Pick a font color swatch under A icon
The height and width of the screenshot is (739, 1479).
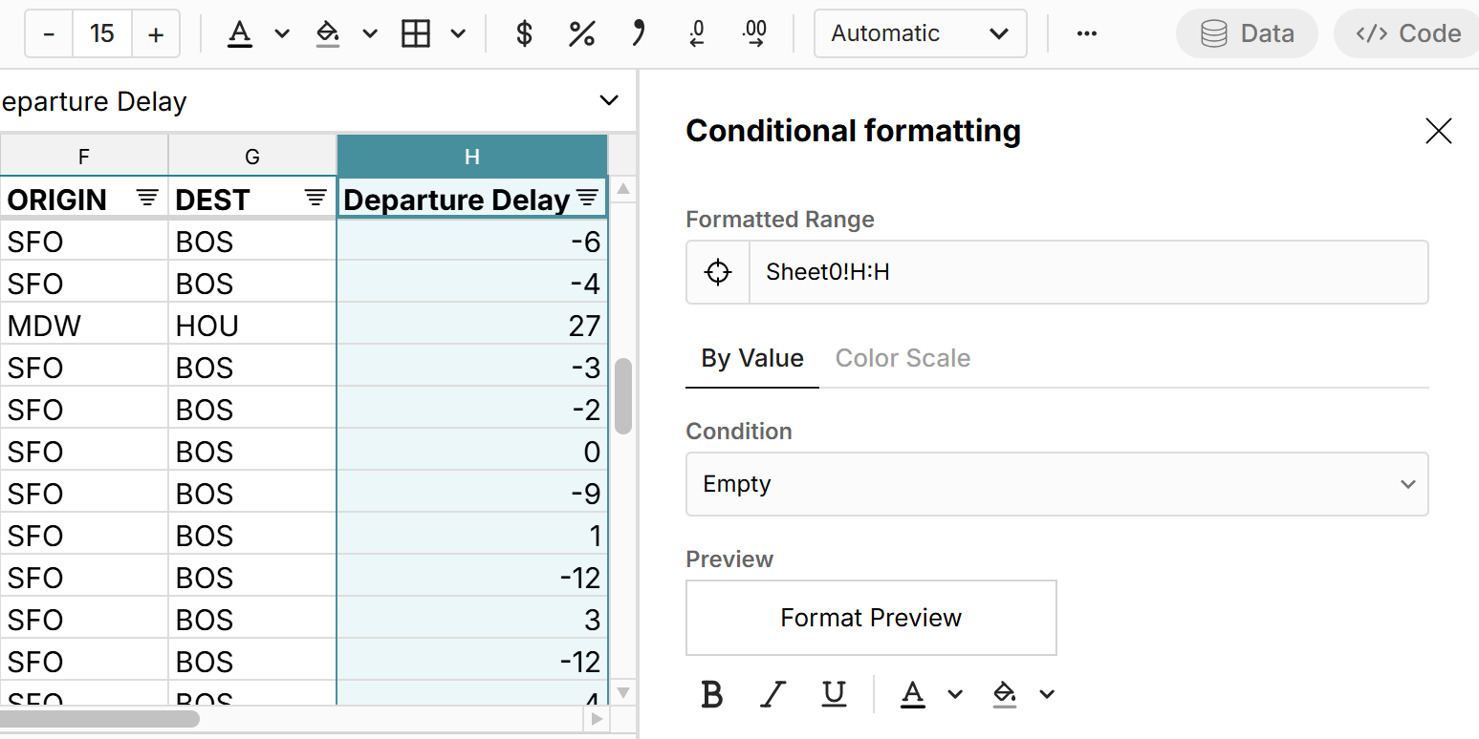coord(239,33)
